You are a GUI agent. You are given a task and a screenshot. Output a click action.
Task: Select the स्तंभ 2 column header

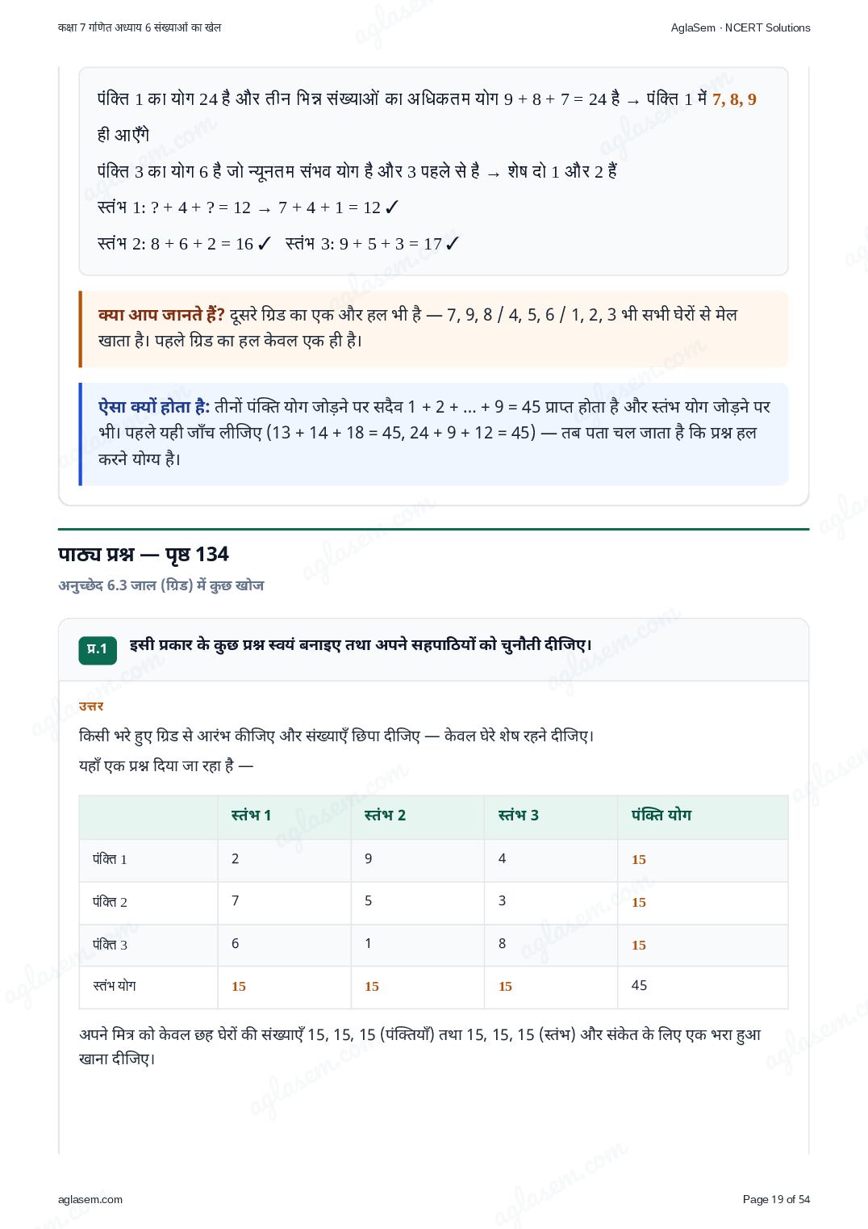[385, 816]
